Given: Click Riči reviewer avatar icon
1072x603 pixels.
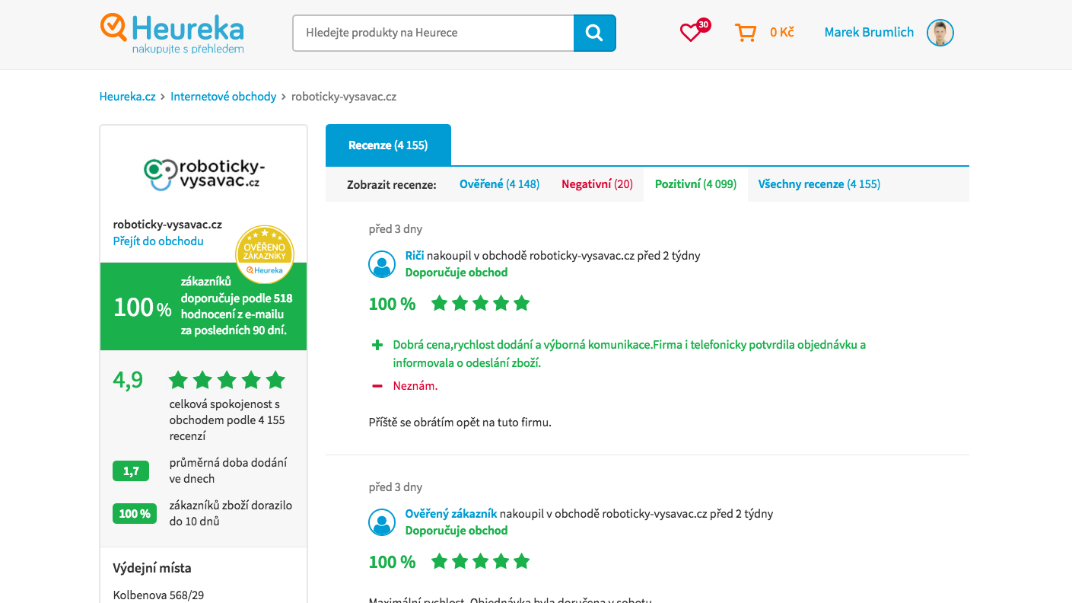Looking at the screenshot, I should [x=382, y=264].
